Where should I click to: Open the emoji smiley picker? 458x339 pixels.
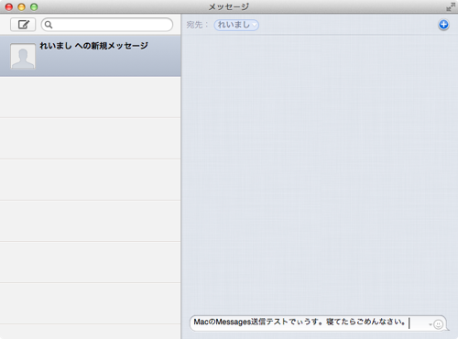pos(438,324)
